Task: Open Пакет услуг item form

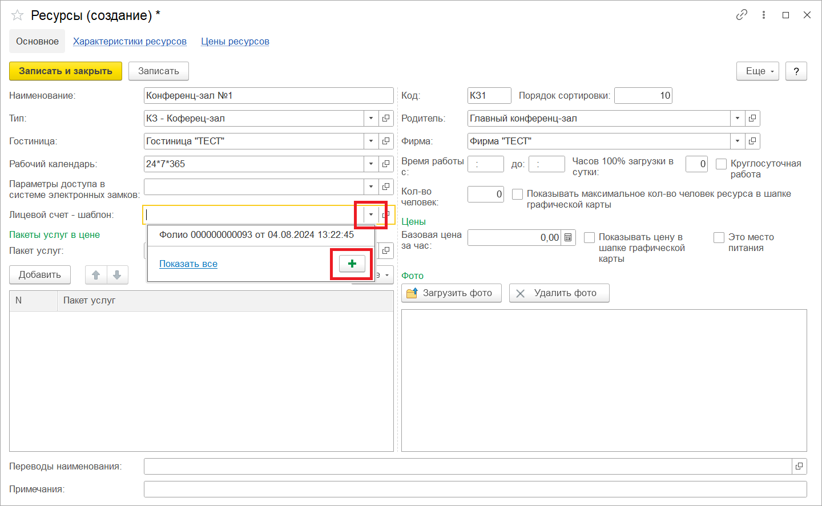Action: click(x=386, y=250)
